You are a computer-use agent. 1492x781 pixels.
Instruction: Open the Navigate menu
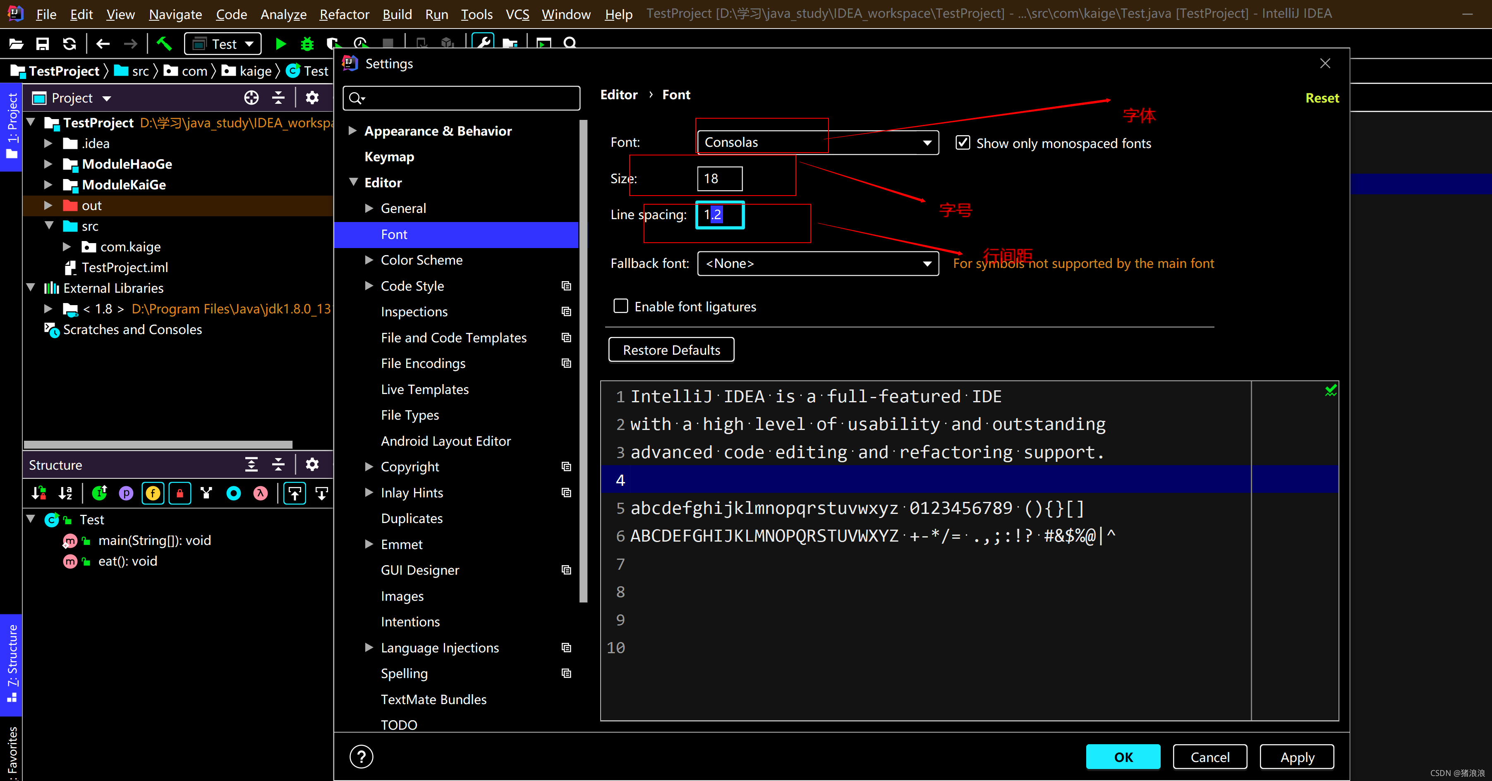(x=175, y=14)
